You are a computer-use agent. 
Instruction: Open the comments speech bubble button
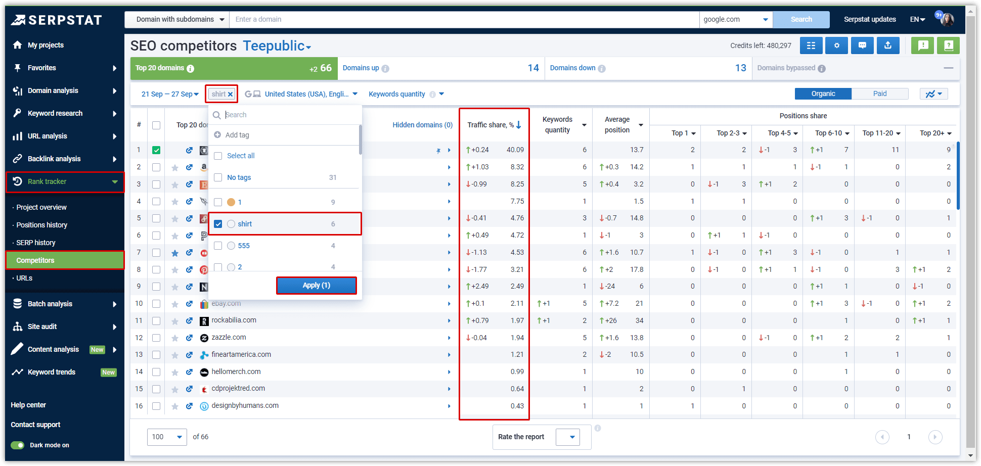click(x=862, y=45)
